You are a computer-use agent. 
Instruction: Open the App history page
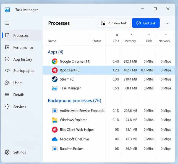coord(22,59)
